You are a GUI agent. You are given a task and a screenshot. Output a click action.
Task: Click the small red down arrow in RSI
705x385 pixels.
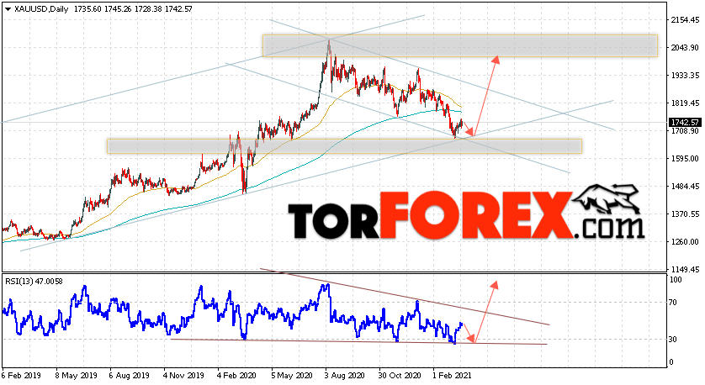tap(469, 333)
